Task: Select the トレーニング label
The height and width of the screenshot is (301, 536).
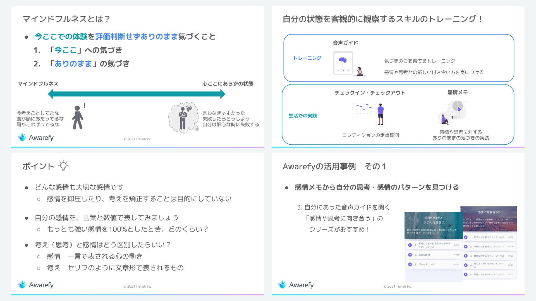Action: point(307,58)
